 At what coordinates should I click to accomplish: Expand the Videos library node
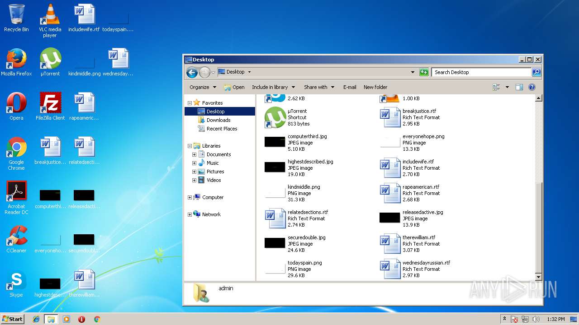click(194, 180)
